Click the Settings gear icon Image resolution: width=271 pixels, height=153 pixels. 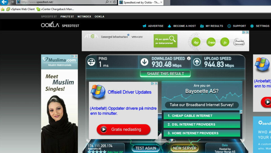252,26
